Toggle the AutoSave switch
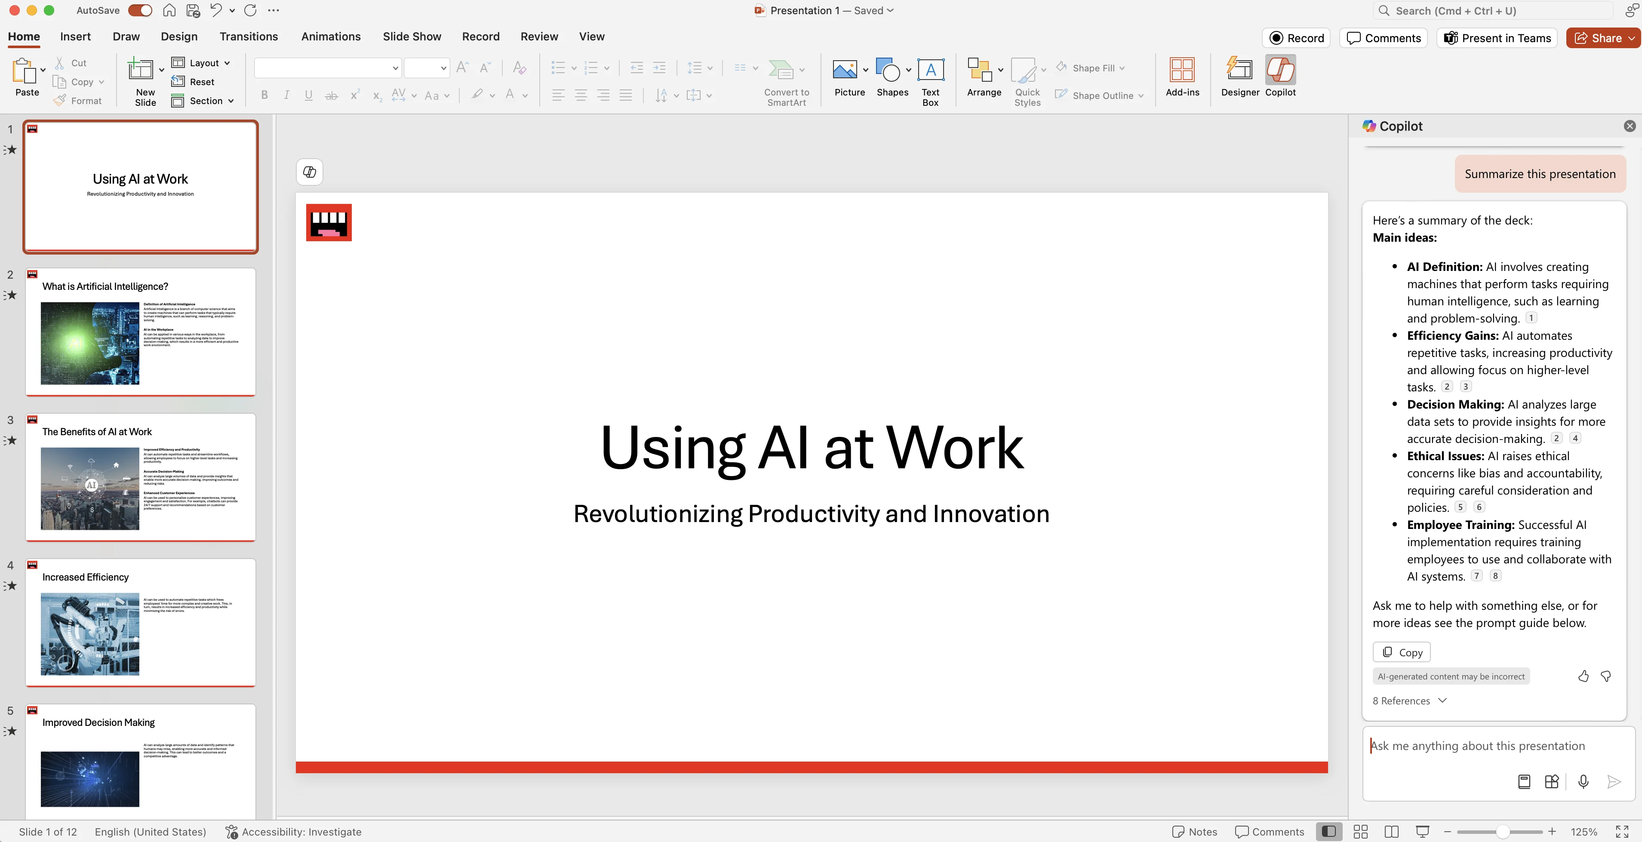Viewport: 1642px width, 842px height. (140, 10)
